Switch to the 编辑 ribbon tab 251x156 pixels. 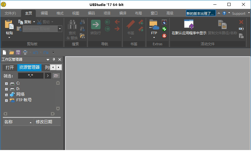44,13
